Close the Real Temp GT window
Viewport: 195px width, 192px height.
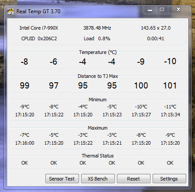pyautogui.click(x=178, y=10)
